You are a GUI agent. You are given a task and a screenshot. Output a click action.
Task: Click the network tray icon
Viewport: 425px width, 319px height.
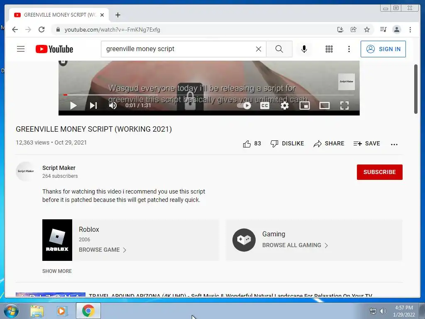[x=373, y=311]
